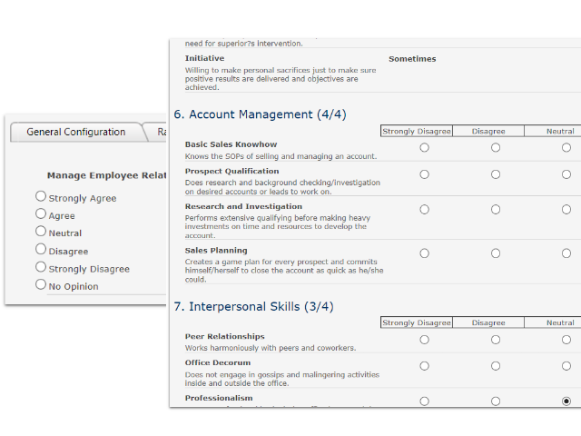Viewport: 581px width, 436px height.
Task: Mark Peer Relationships as Neutral
Action: 566,340
